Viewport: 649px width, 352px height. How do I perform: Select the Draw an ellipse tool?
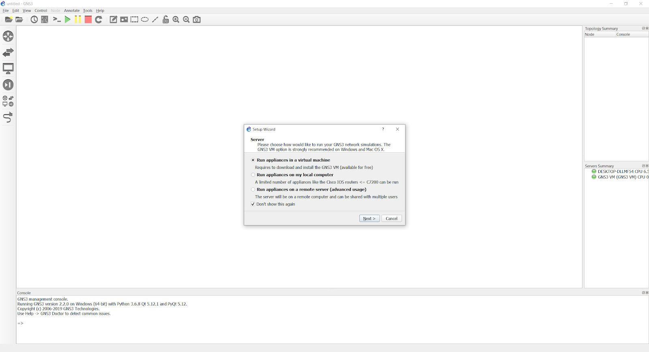coord(145,19)
